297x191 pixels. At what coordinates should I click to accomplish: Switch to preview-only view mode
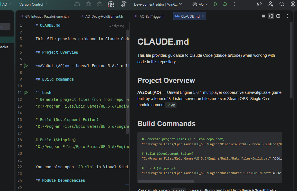pos(278,16)
